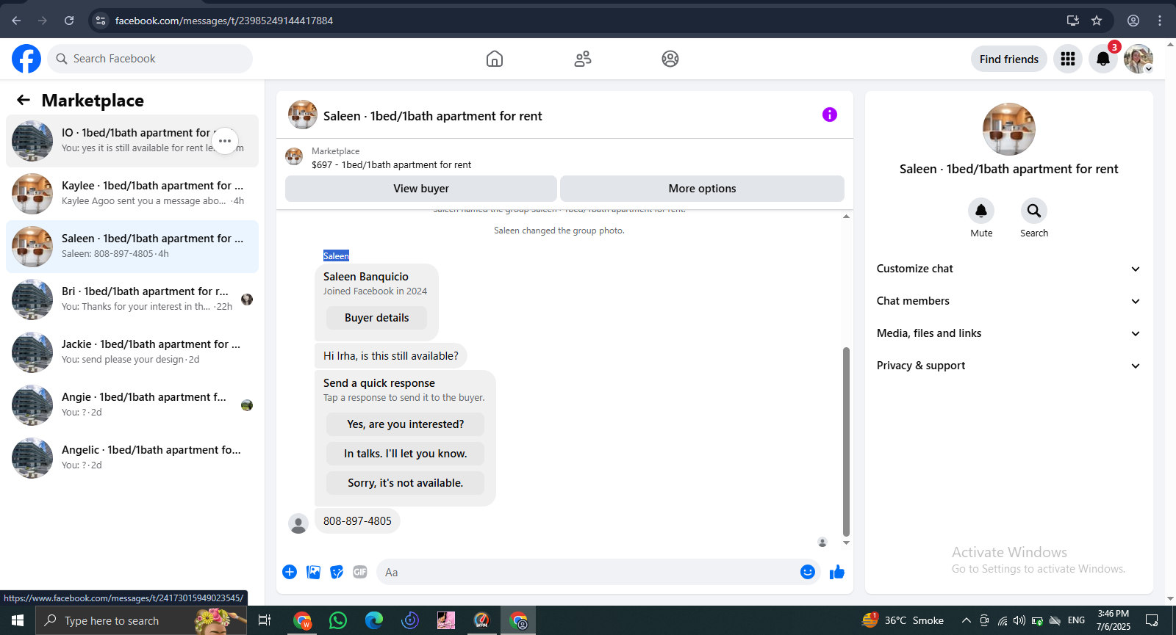
Task: Open the Angie apartment conversation
Action: pos(132,405)
